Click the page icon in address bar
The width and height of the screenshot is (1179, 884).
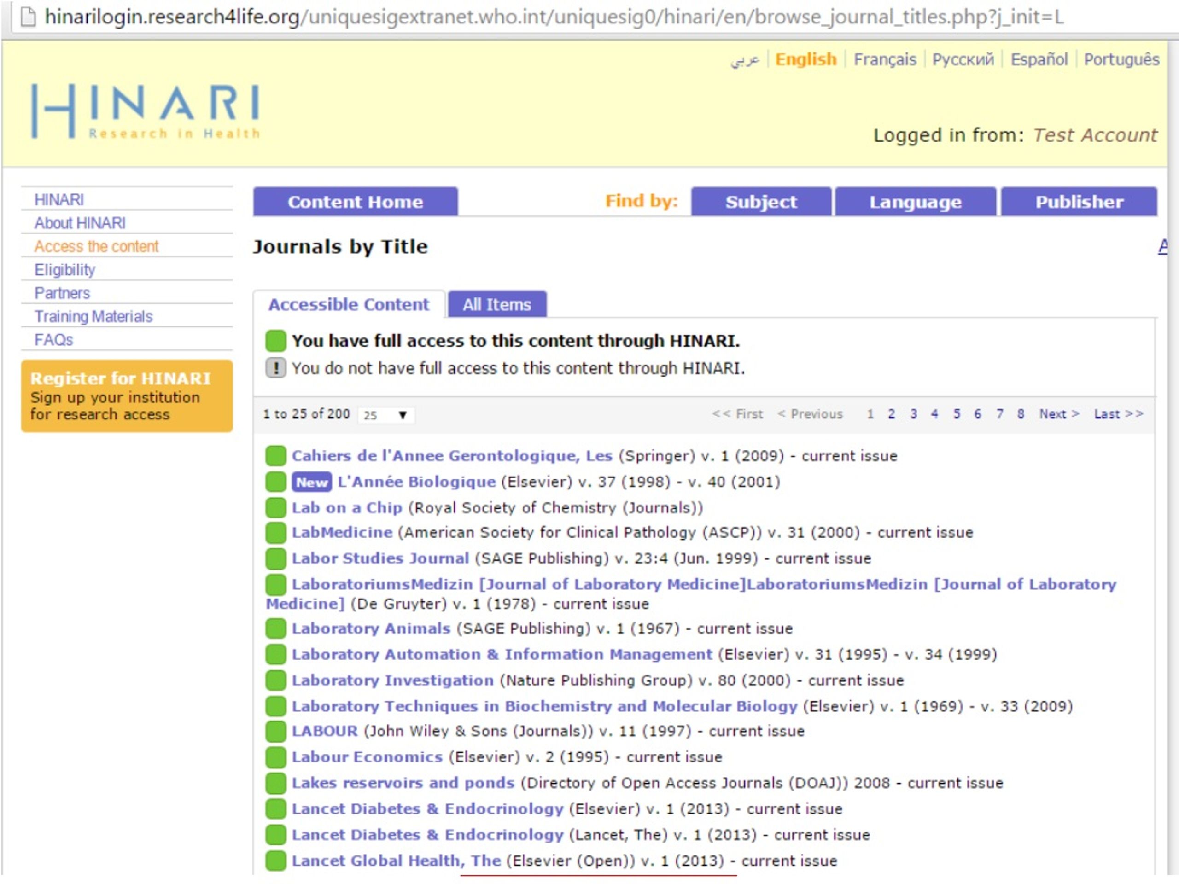[28, 17]
